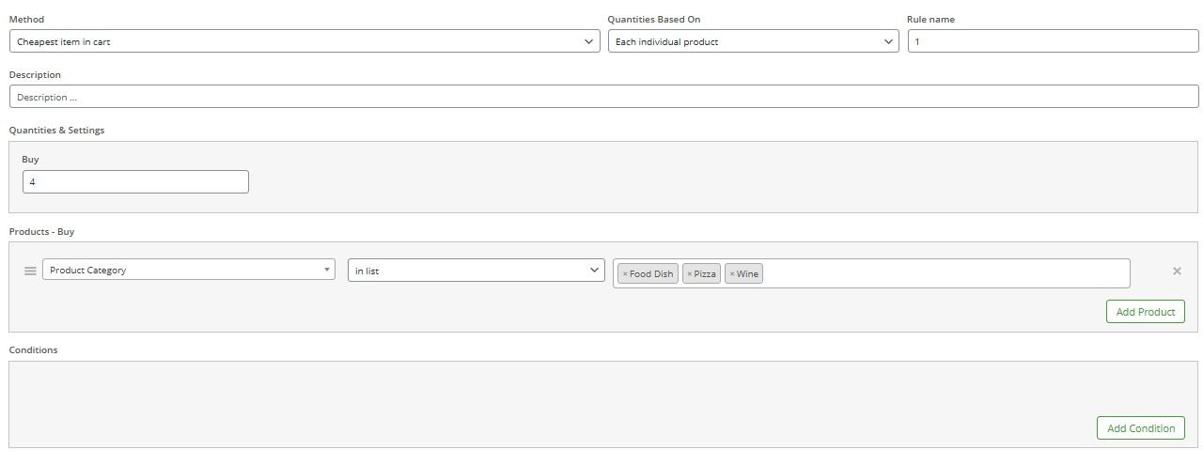Remove the Food Dish category tag

[625, 274]
